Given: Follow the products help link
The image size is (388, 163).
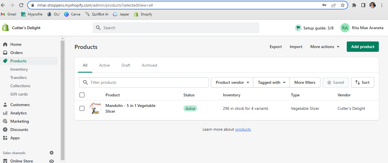Looking at the screenshot, I should [243, 129].
